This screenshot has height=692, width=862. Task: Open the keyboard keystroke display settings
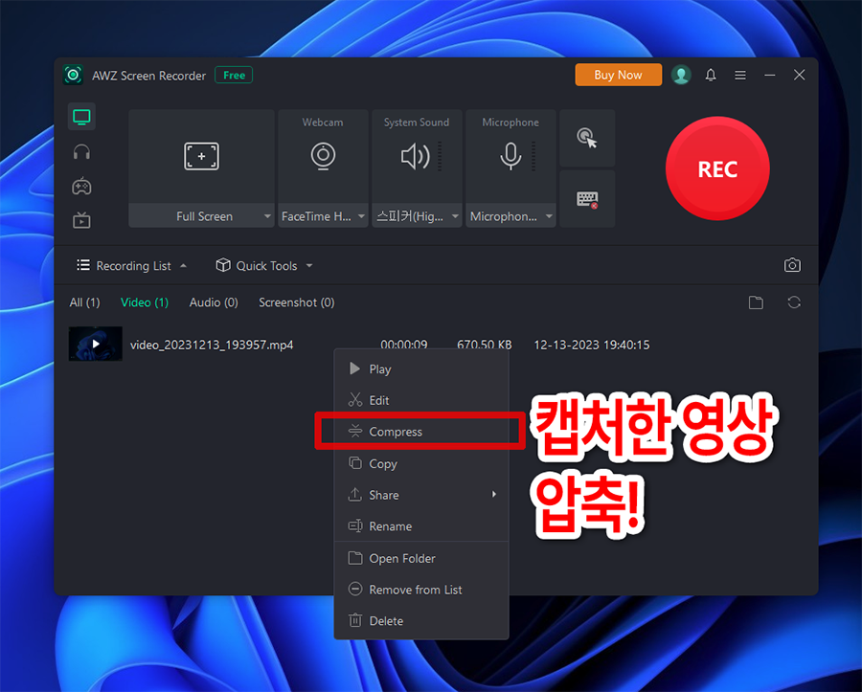[x=587, y=199]
